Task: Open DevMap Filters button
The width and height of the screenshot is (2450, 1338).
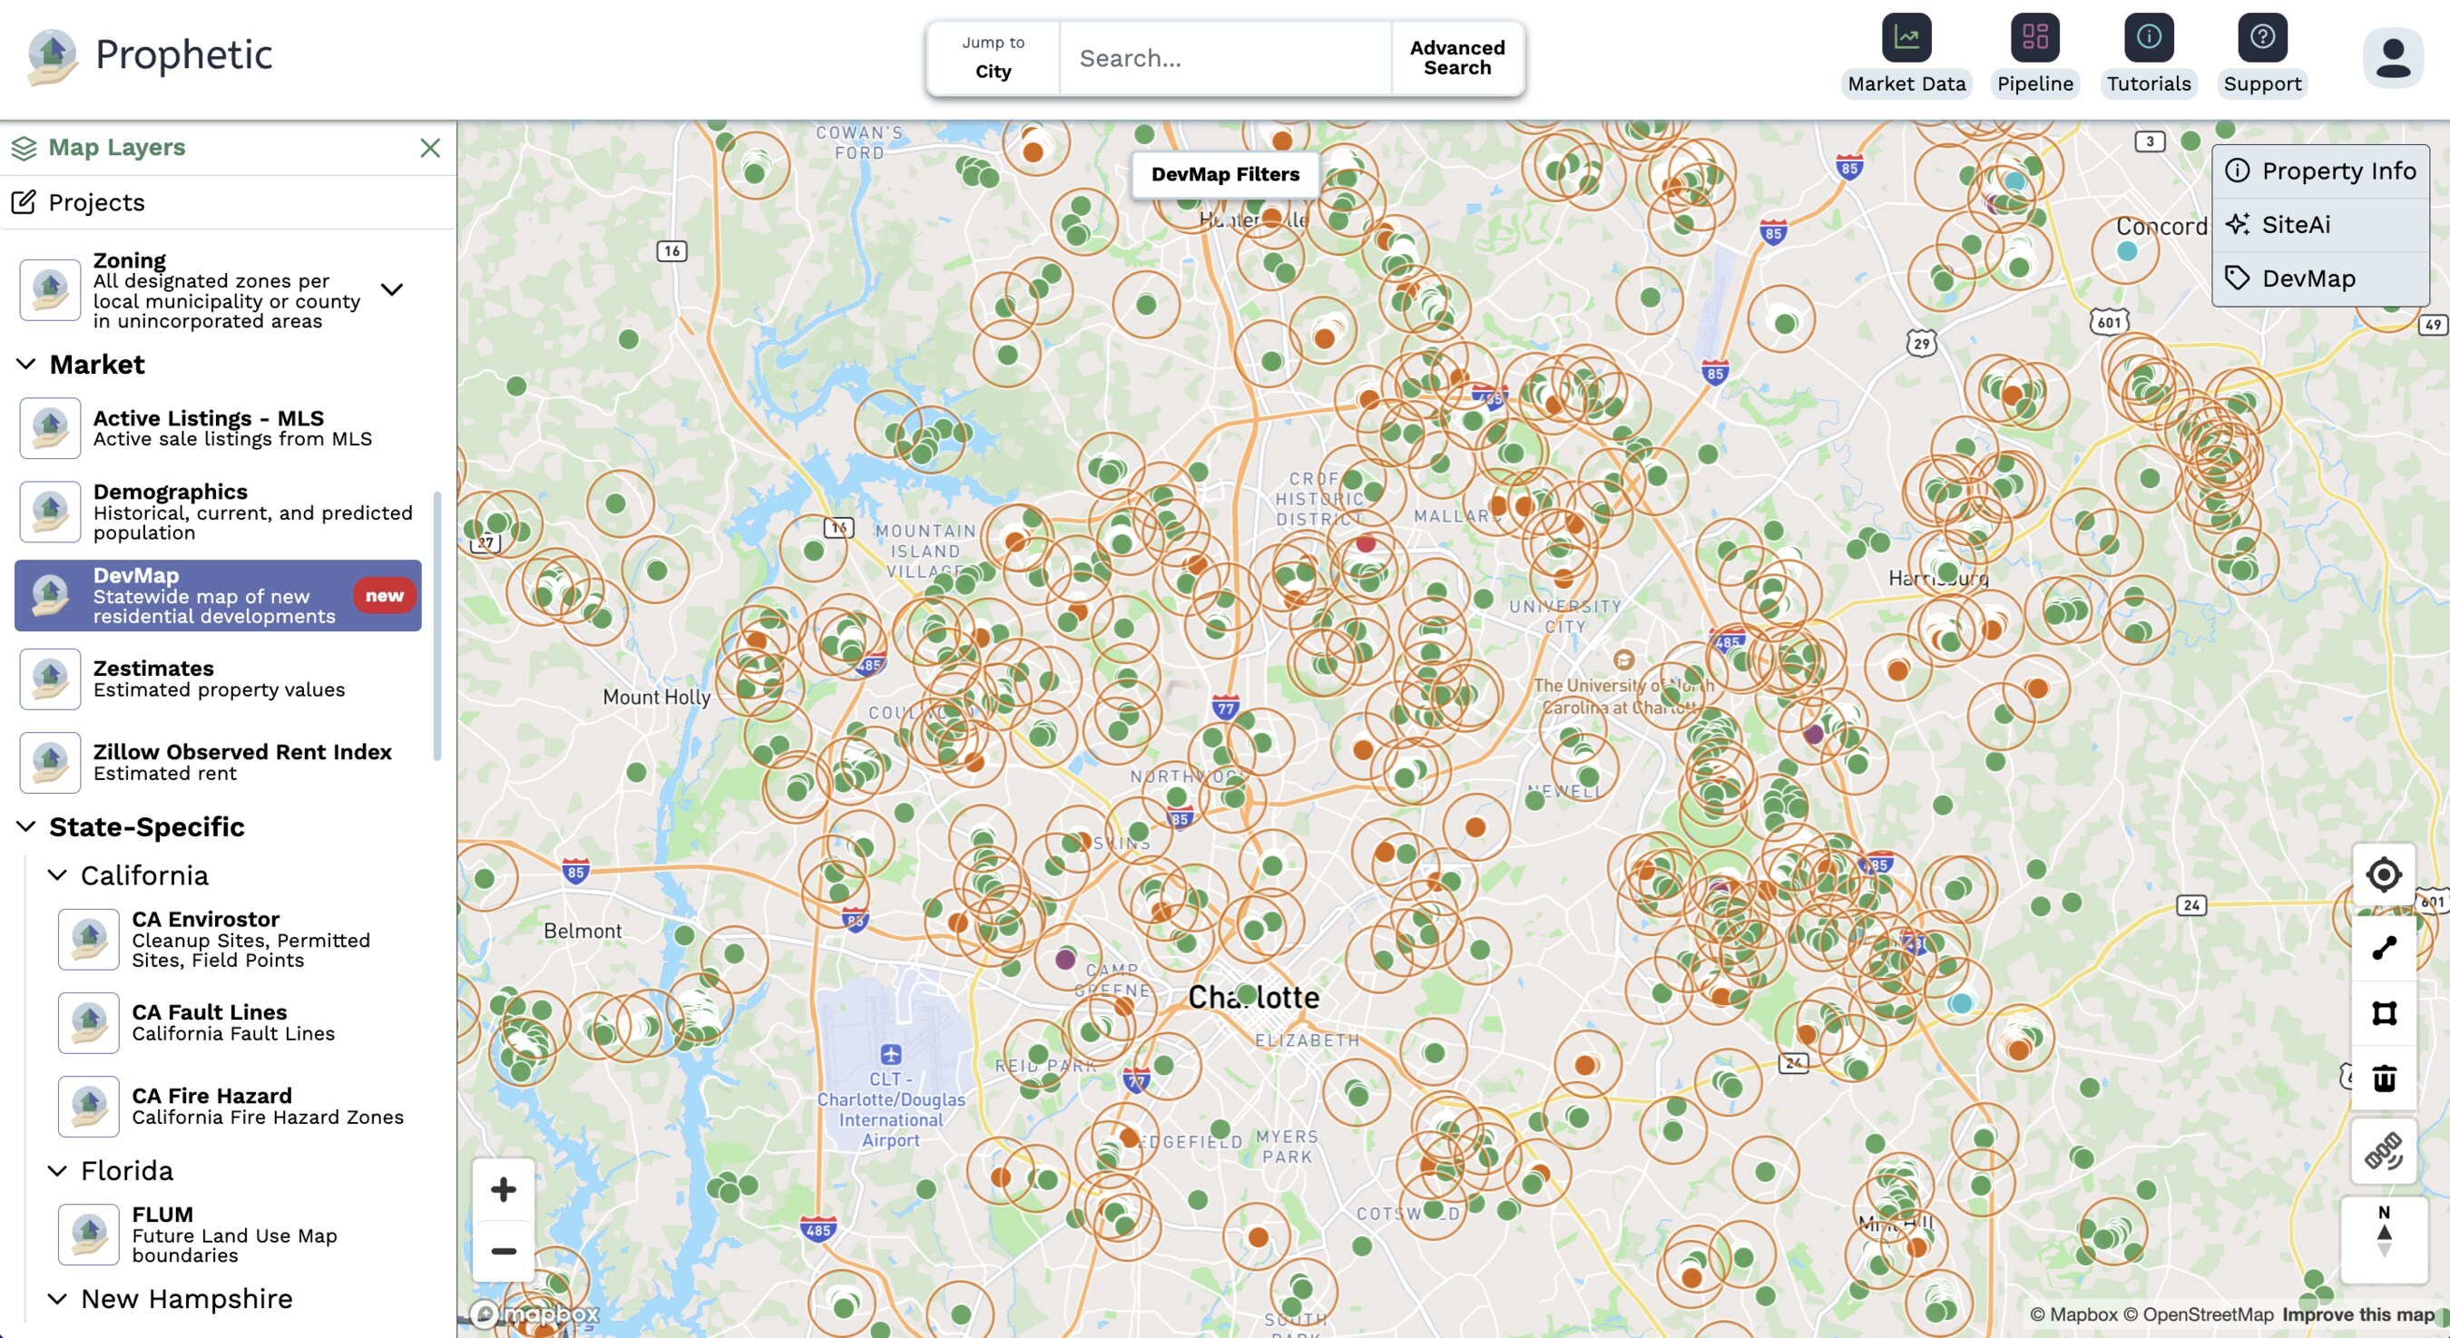Action: (x=1225, y=174)
